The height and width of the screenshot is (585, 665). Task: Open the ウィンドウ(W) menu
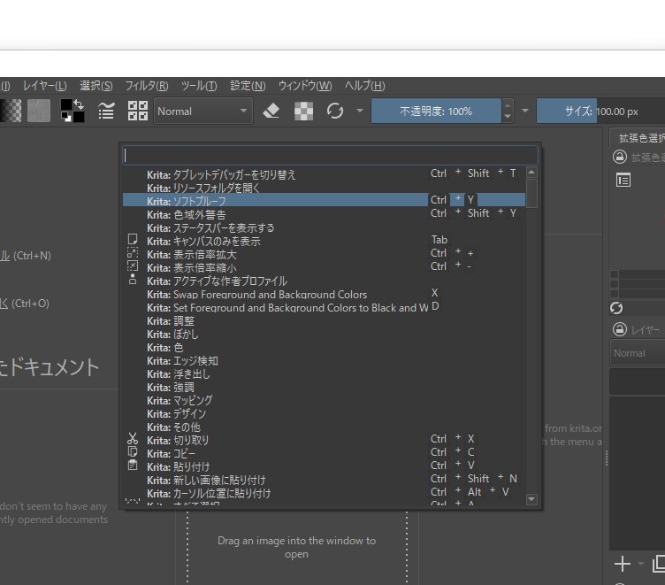[x=305, y=86]
